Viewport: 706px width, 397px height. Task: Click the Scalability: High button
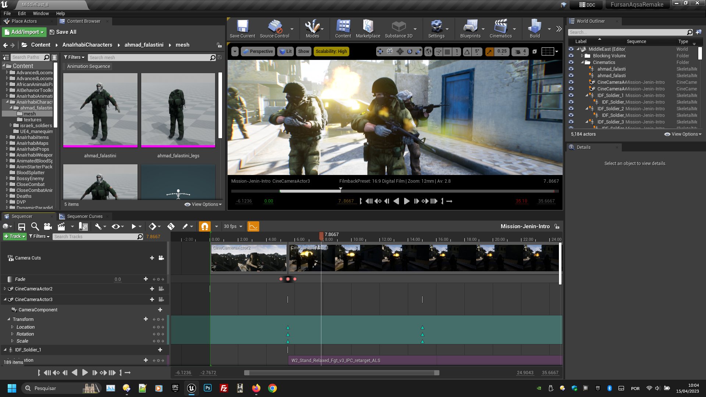(x=331, y=51)
